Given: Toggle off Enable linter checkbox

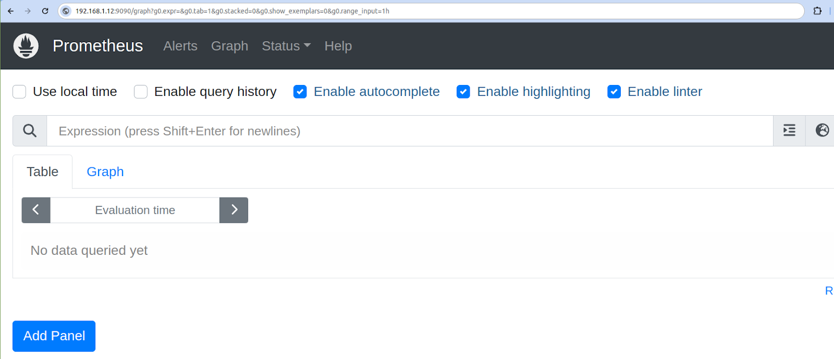Looking at the screenshot, I should (x=614, y=92).
